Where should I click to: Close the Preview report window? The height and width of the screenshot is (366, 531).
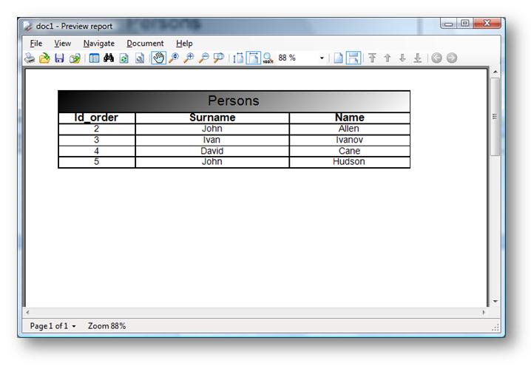point(487,24)
